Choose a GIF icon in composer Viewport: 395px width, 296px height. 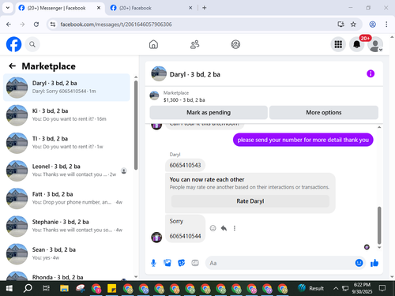click(x=195, y=263)
